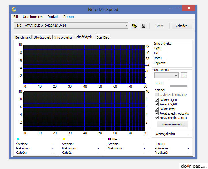208x169 pixels.
Task: Toggle Pokaż prędk. odczytu checkbox
Action: [x=157, y=113]
